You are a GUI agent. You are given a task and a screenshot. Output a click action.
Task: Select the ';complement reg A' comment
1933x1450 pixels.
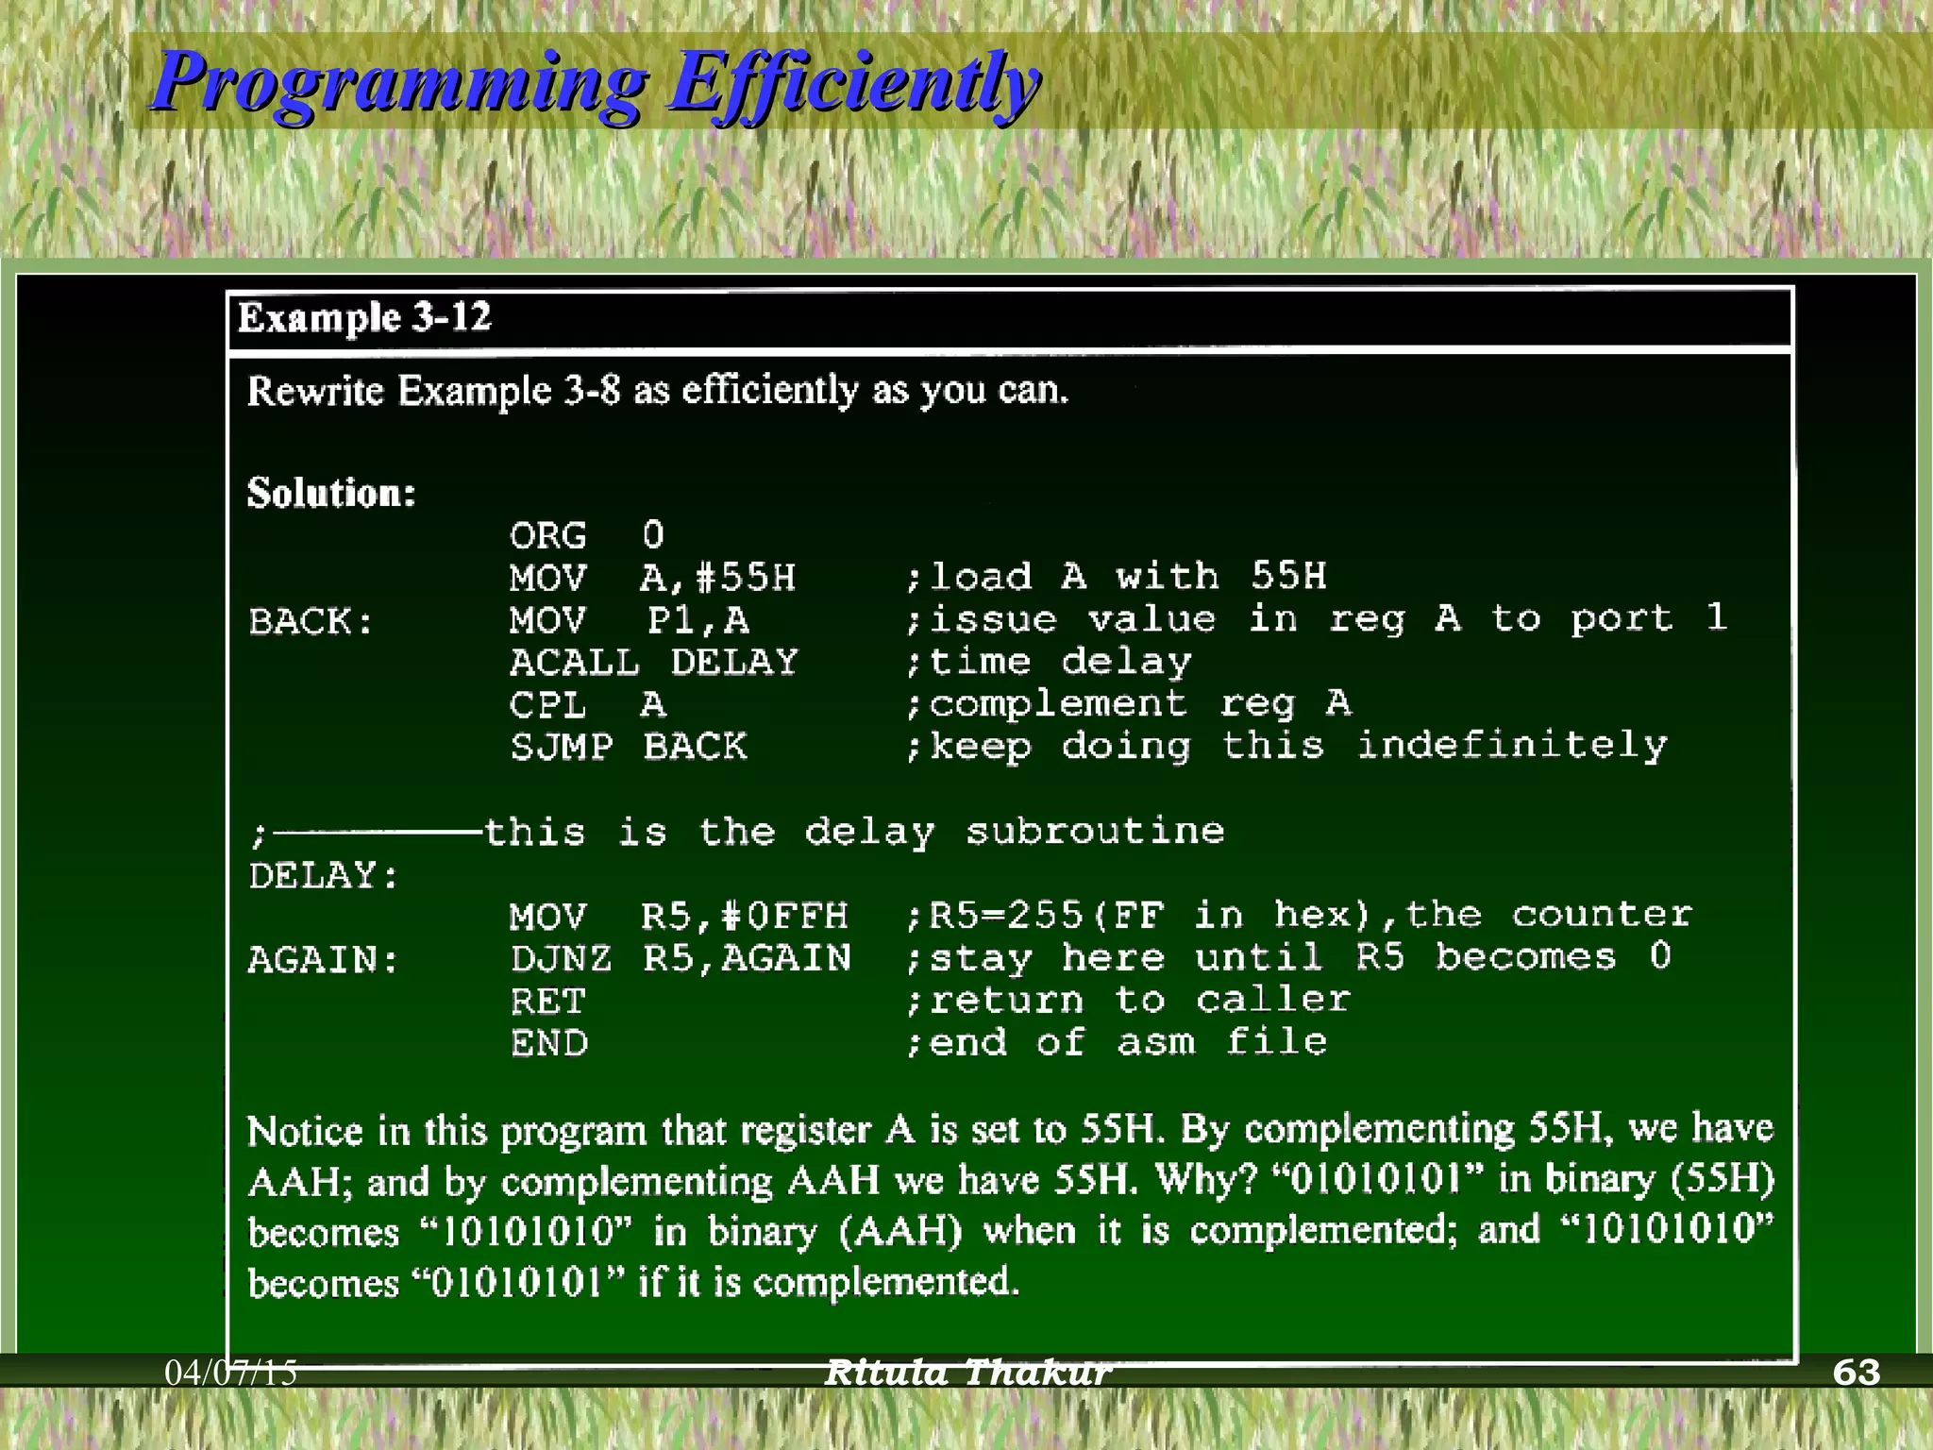(x=1128, y=704)
